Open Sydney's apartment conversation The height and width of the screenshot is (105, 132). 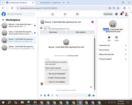(18, 48)
